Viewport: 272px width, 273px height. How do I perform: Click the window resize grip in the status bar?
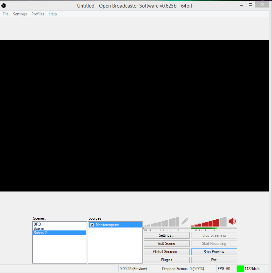[267, 270]
